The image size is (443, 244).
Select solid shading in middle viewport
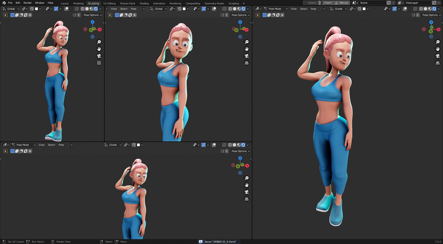point(235,9)
